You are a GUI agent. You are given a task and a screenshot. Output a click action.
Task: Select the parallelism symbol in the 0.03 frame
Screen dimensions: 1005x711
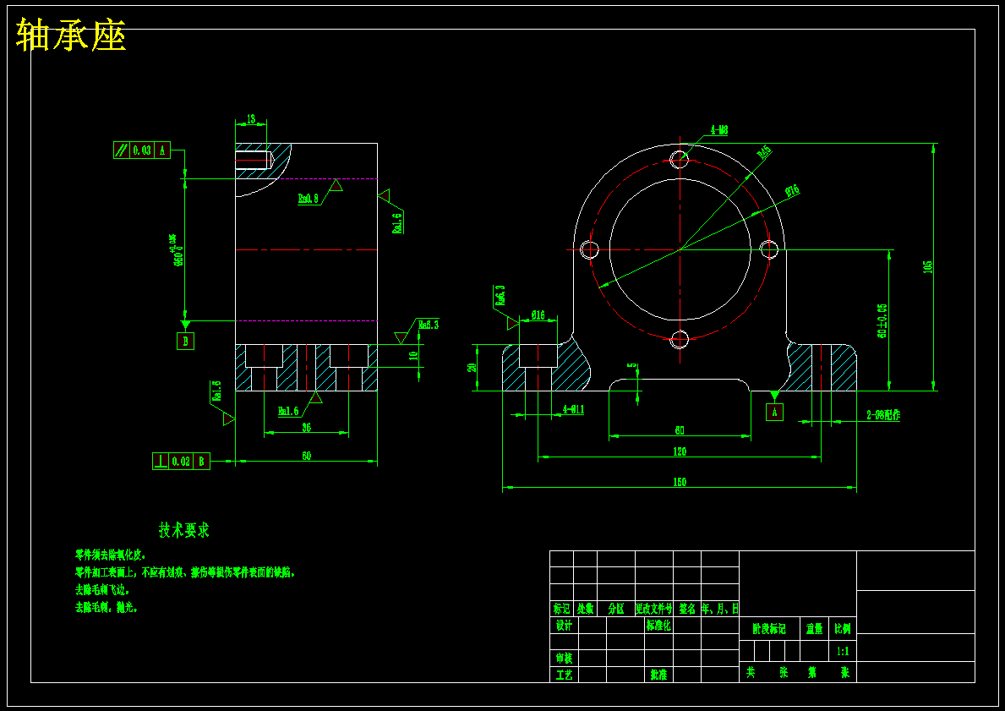[x=121, y=150]
